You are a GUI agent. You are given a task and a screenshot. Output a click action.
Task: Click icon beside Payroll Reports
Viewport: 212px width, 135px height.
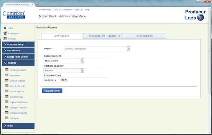(x=7, y=91)
